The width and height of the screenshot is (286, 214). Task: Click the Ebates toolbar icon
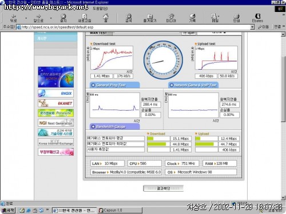(x=257, y=18)
